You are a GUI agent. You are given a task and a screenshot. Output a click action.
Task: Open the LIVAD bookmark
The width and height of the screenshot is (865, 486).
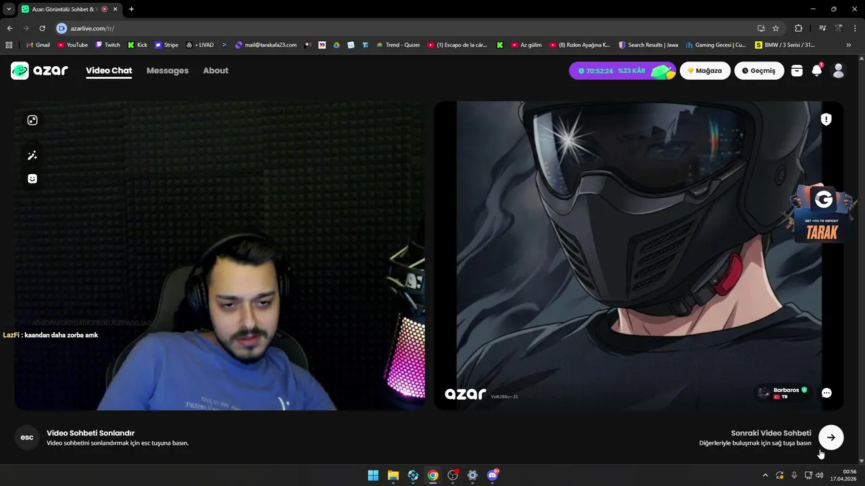199,45
